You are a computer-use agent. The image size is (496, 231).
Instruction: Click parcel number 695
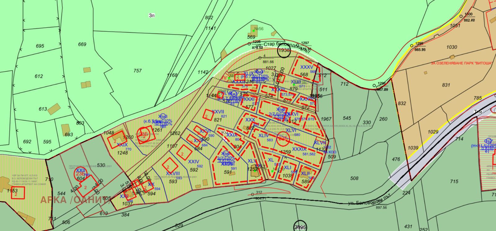tap(40, 46)
